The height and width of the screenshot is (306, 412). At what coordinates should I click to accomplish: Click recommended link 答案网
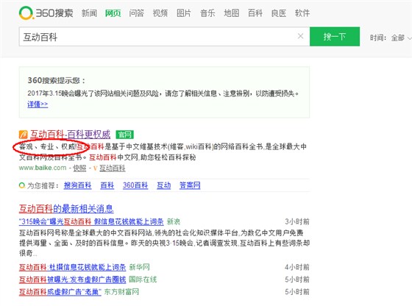pos(190,185)
